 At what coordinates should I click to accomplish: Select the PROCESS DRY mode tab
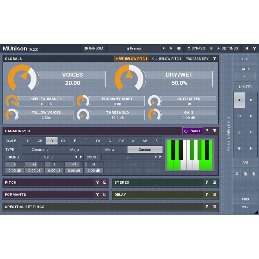click(x=197, y=59)
